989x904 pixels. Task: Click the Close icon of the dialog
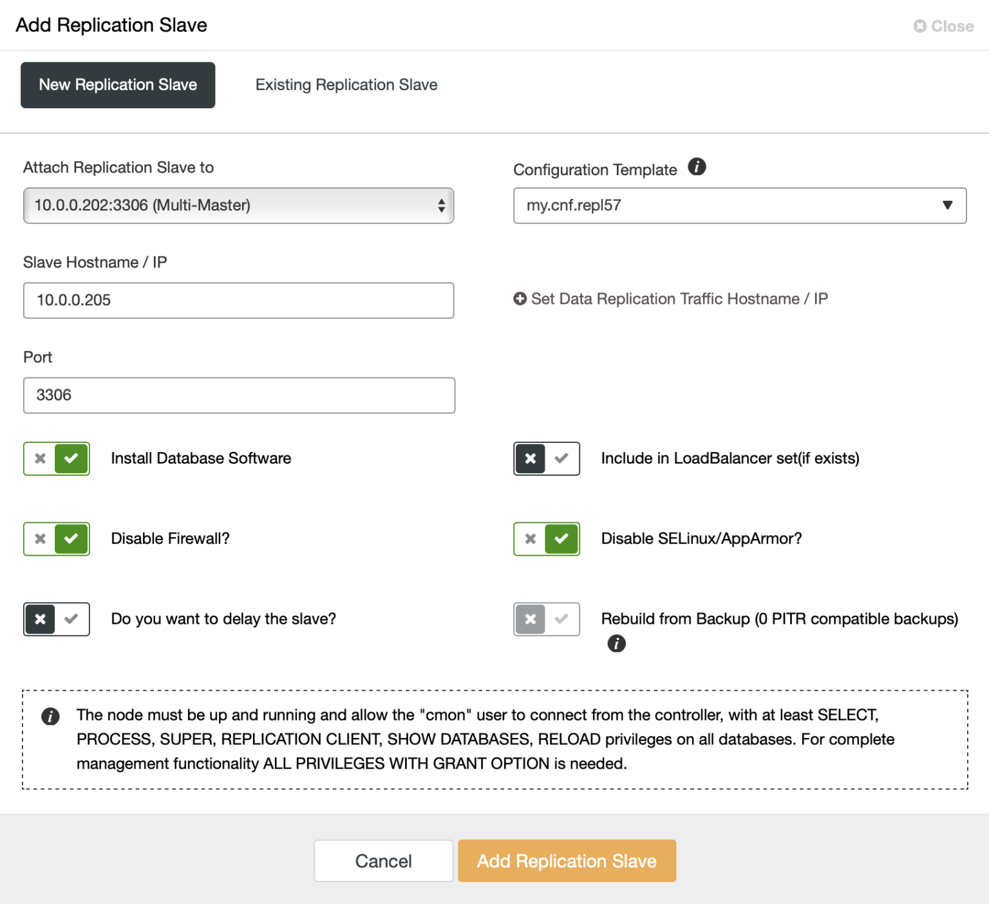pyautogui.click(x=919, y=26)
